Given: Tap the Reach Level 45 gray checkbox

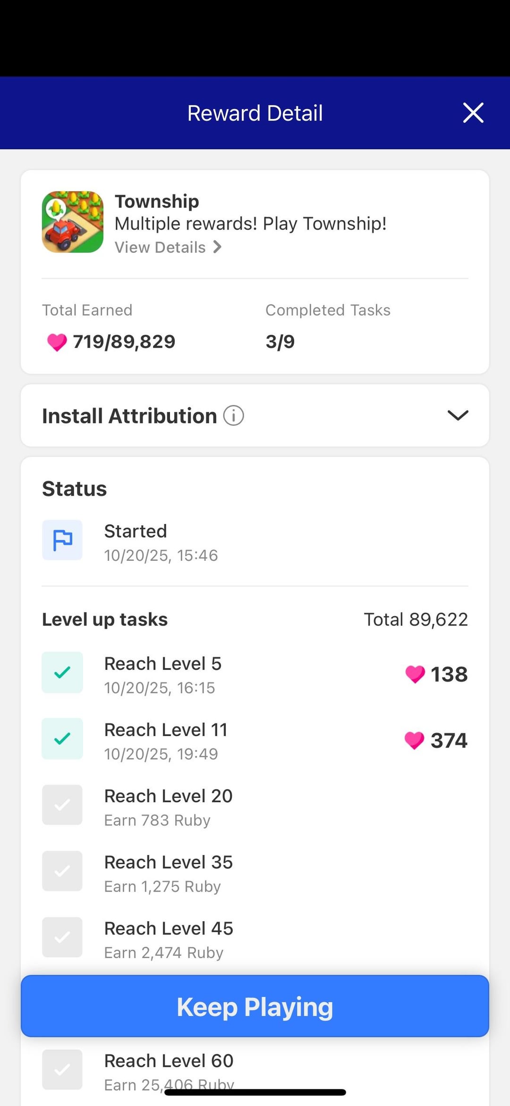Looking at the screenshot, I should [x=62, y=937].
